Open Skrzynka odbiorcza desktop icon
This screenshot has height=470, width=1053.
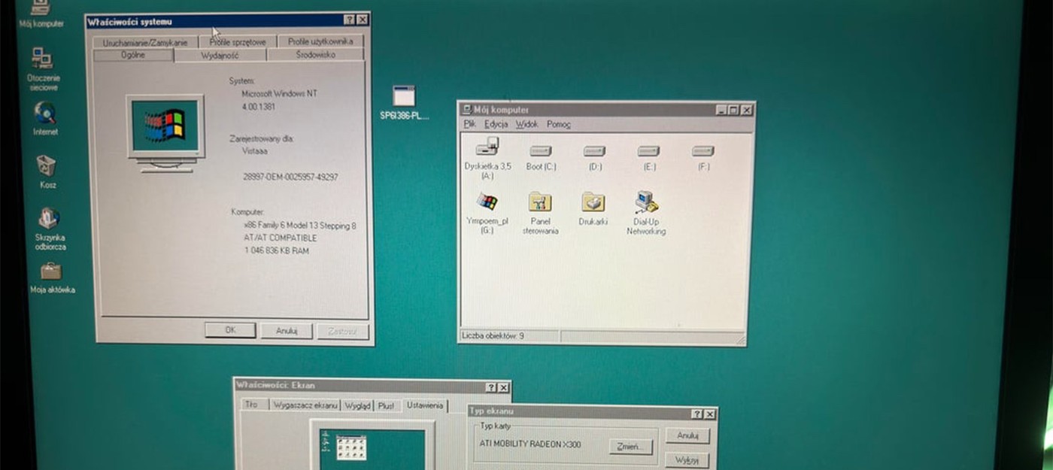point(50,229)
